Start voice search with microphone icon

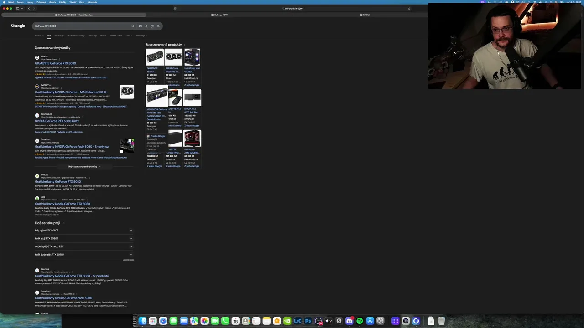pyautogui.click(x=146, y=26)
